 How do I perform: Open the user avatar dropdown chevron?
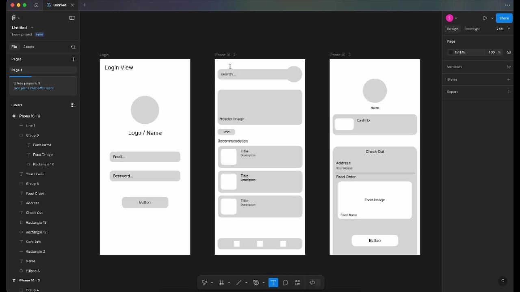[456, 18]
